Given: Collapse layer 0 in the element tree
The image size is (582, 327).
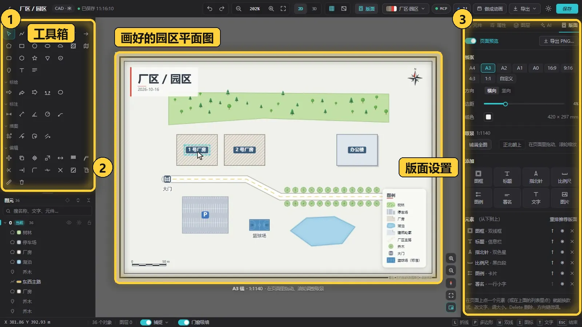Looking at the screenshot, I should (5, 223).
